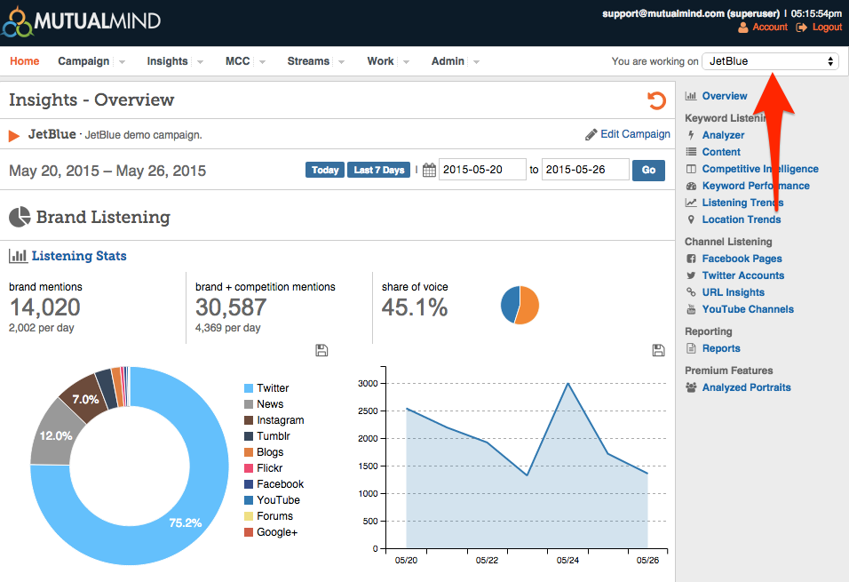The height and width of the screenshot is (582, 849).
Task: Open the Insights menu
Action: click(x=167, y=61)
